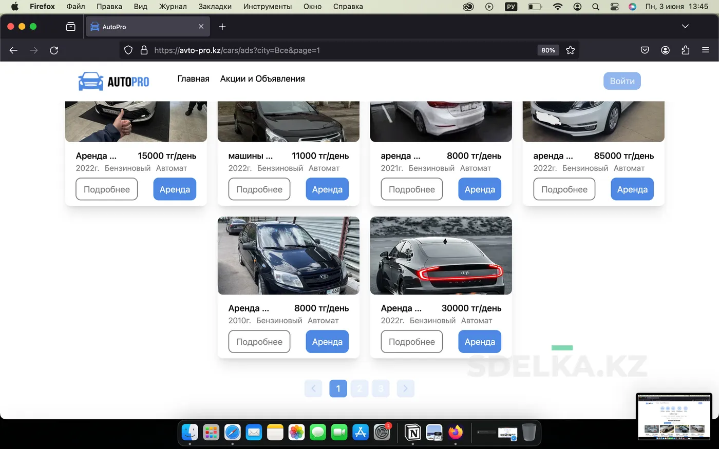Viewport: 719px width, 449px height.
Task: Open the Акции и Объявления link
Action: pyautogui.click(x=262, y=79)
